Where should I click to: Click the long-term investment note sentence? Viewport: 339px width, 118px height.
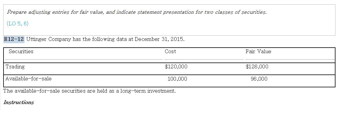point(89,91)
